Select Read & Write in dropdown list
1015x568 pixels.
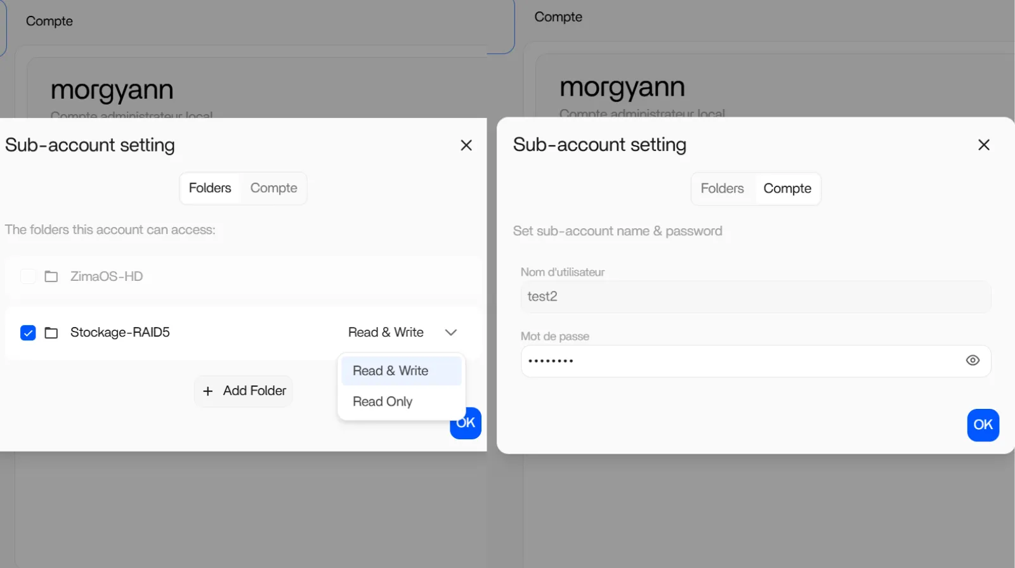(391, 371)
